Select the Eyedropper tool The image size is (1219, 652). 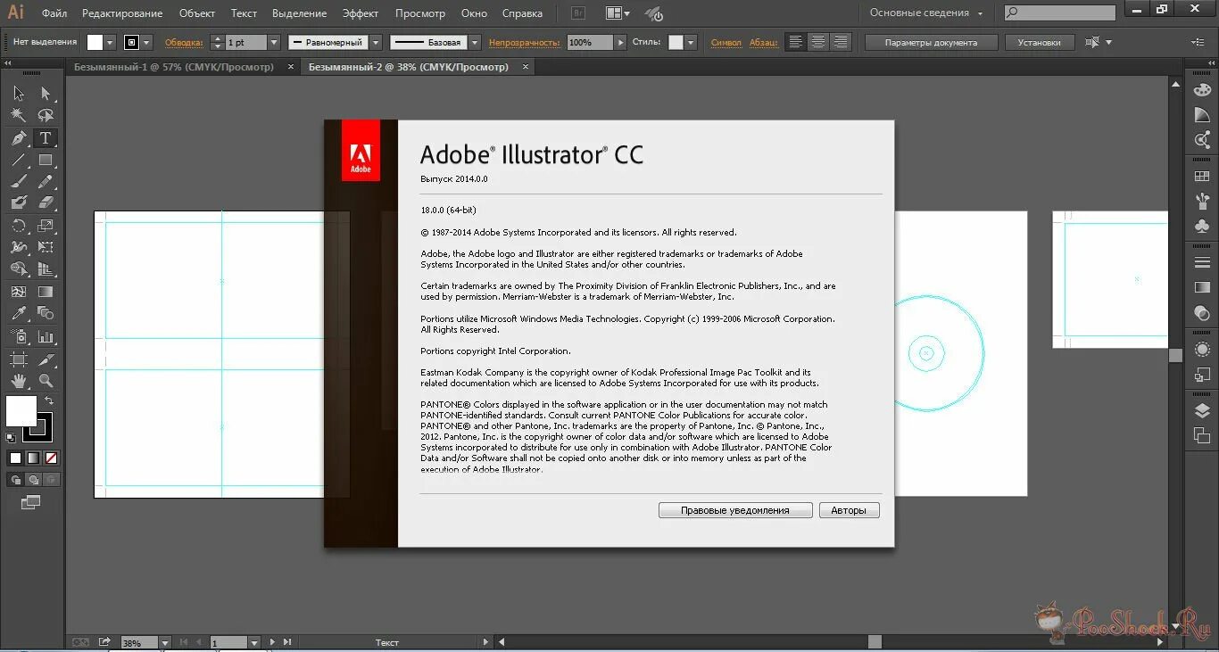point(19,313)
